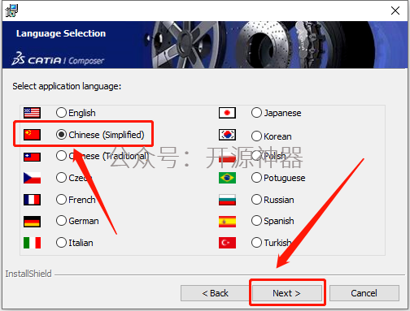Click the Czech flag icon

tap(32, 178)
